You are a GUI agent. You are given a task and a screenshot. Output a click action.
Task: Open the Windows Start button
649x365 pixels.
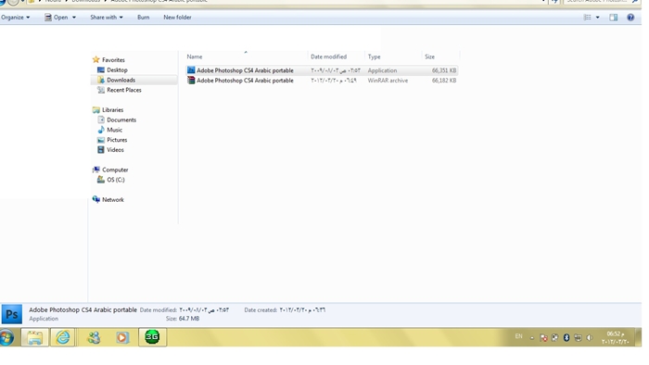tap(6, 338)
